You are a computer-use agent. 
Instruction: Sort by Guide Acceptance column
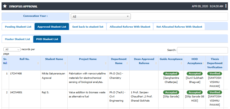(181, 63)
